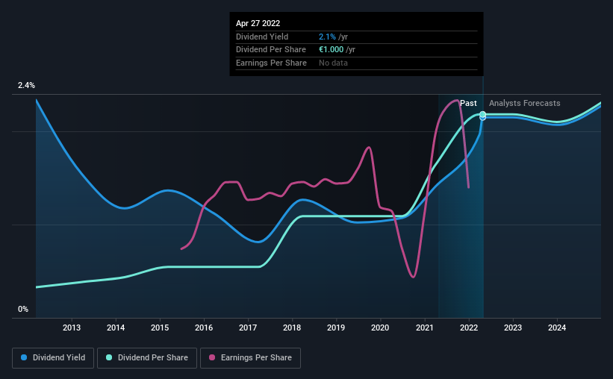Click the pink Earnings Per Share legend dot
The image size is (613, 379).
pos(212,357)
